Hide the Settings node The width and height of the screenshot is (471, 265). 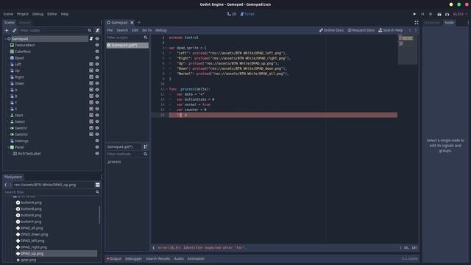pos(97,141)
